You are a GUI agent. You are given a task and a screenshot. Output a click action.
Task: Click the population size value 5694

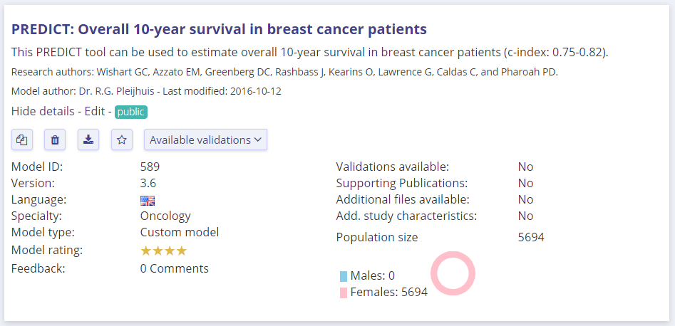pyautogui.click(x=531, y=237)
